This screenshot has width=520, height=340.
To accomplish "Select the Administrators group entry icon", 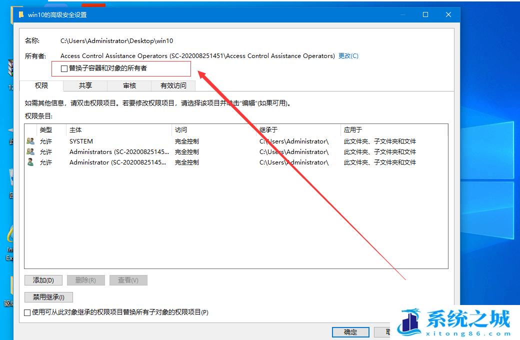I will (x=30, y=151).
